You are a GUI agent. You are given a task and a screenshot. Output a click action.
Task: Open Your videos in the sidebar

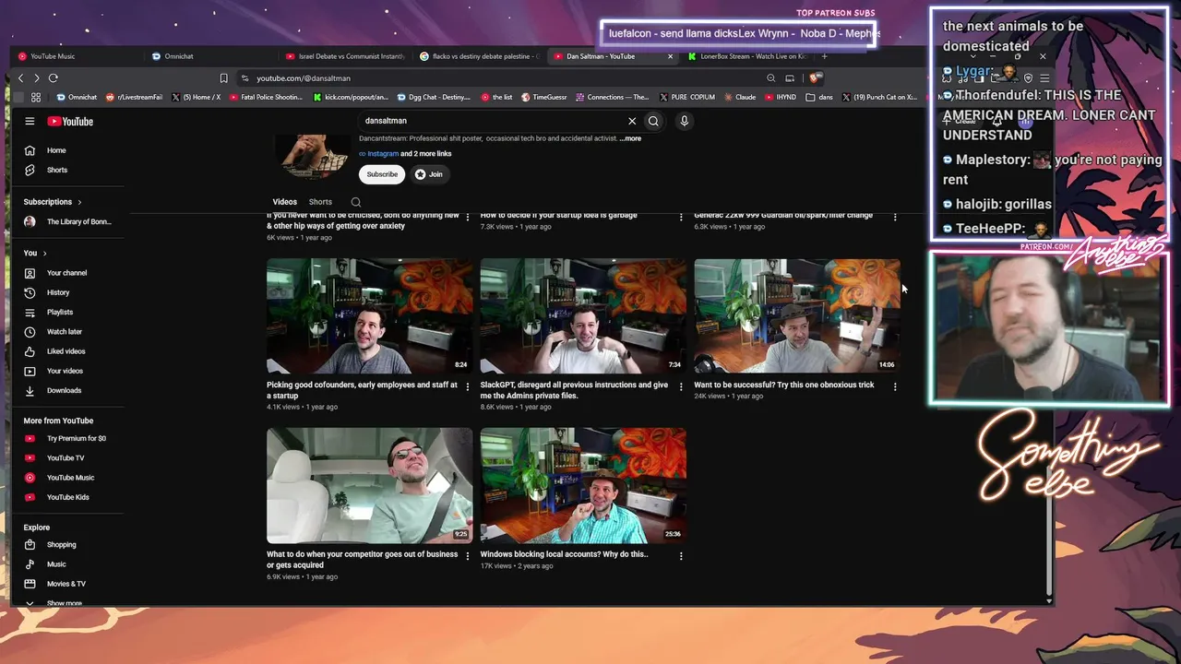tap(64, 371)
